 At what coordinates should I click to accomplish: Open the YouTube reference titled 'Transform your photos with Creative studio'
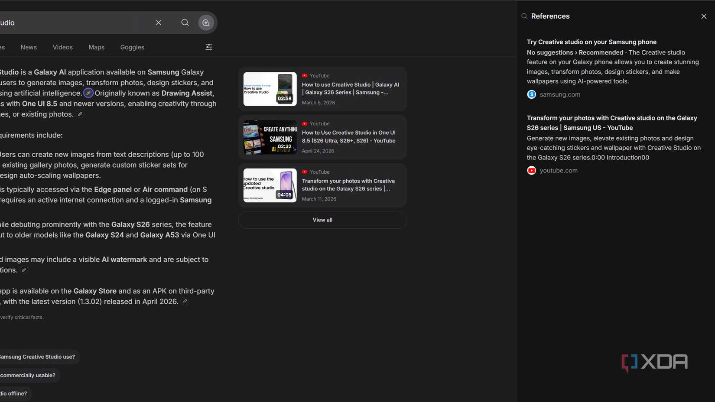tap(612, 123)
